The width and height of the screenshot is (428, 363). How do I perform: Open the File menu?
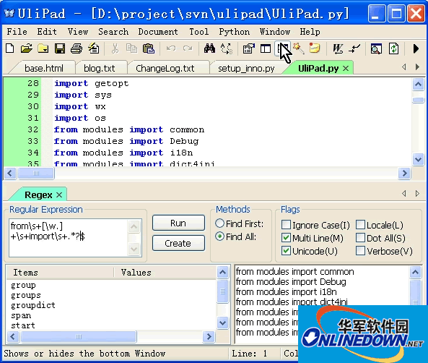(x=17, y=32)
